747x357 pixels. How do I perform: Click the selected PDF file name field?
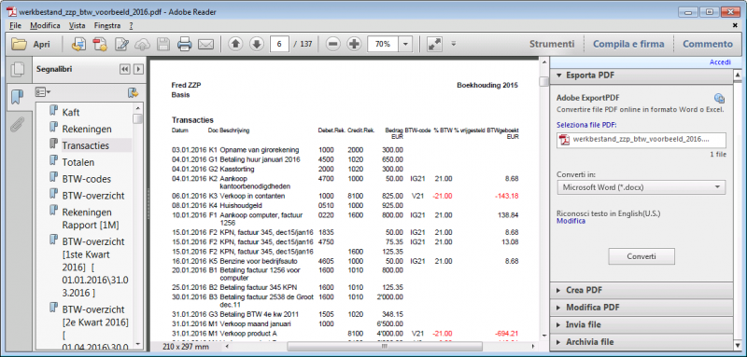click(x=641, y=140)
